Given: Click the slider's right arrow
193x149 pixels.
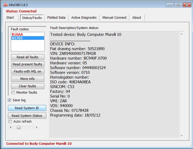Looking at the screenshot, I should click(x=37, y=127).
